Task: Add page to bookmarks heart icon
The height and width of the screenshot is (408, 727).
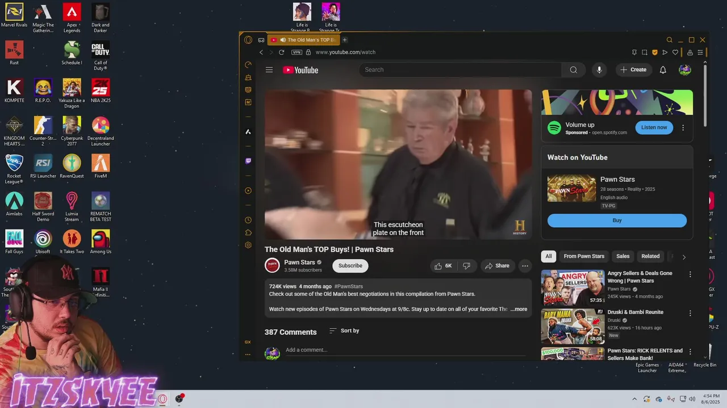Action: (675, 52)
